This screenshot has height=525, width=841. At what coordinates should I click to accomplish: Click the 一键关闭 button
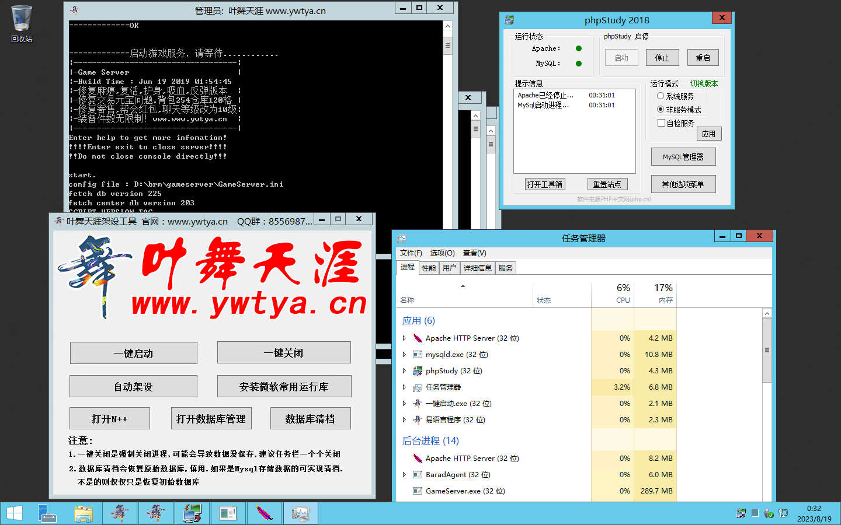(x=284, y=353)
